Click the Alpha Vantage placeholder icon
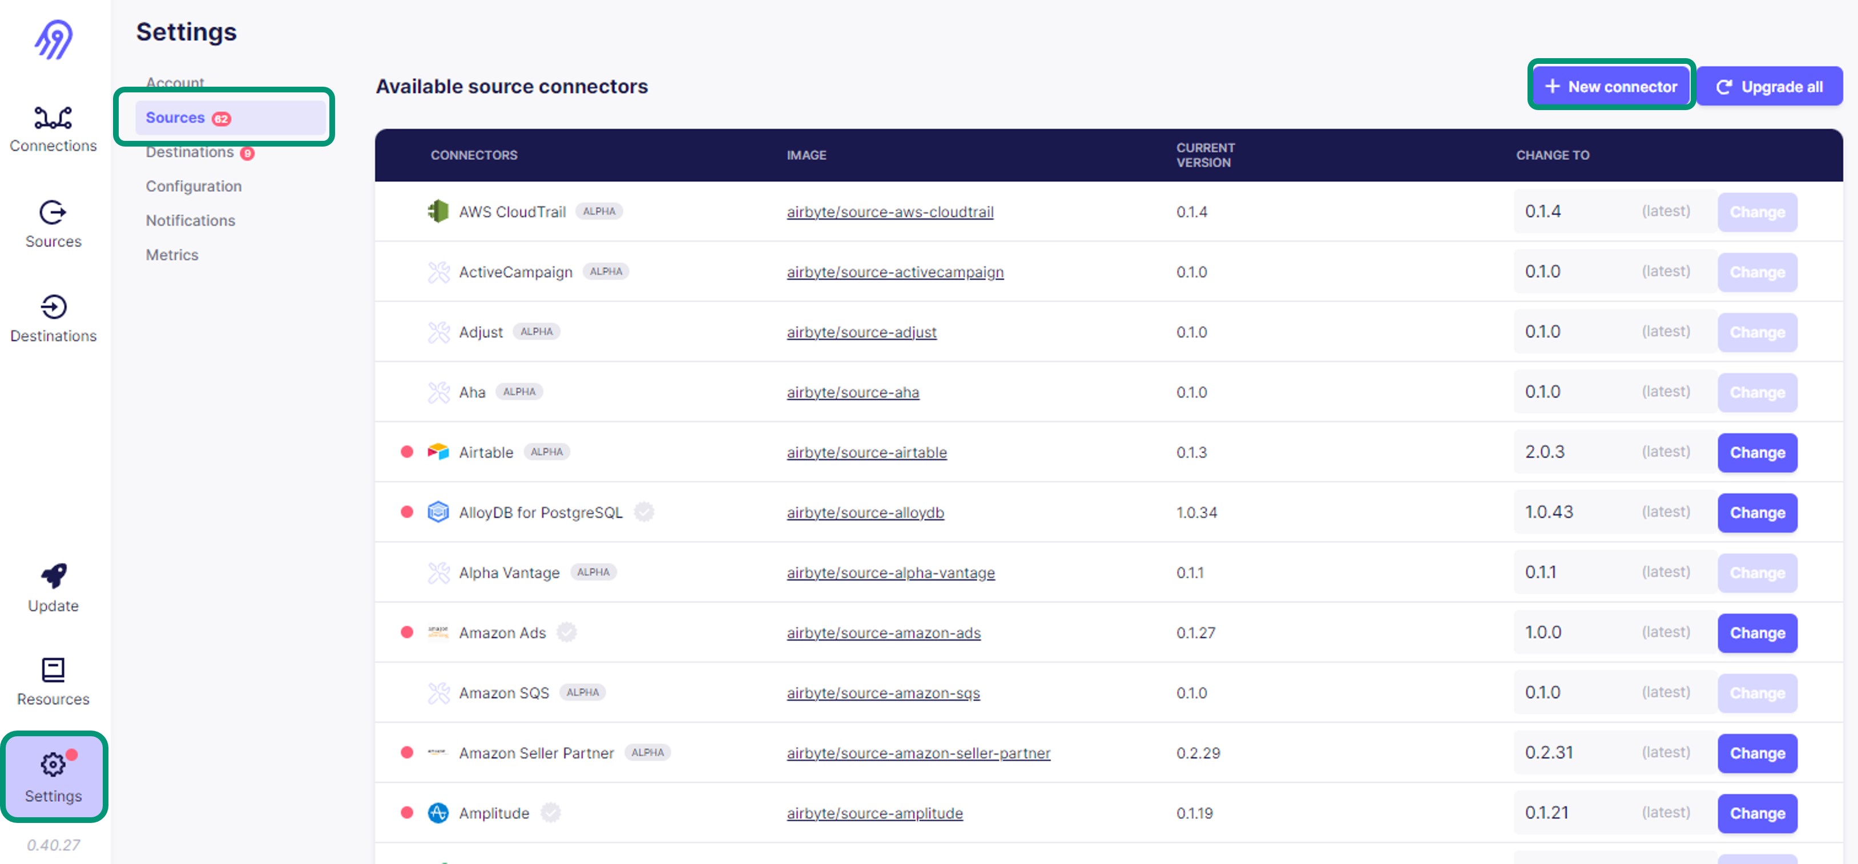 point(438,572)
